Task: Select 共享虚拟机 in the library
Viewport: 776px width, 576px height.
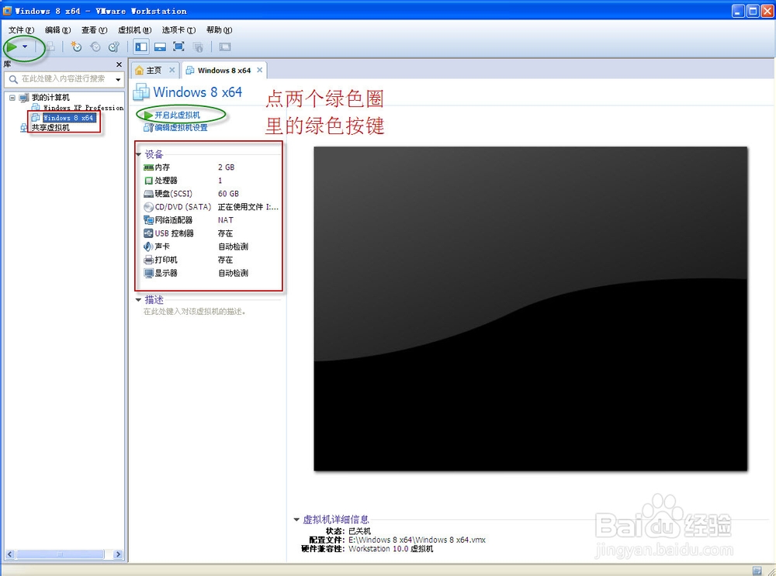Action: point(50,128)
